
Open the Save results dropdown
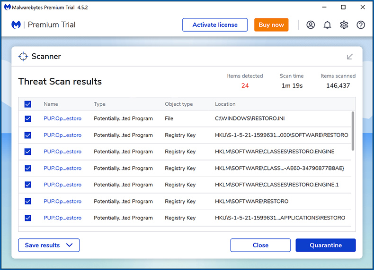pos(49,245)
